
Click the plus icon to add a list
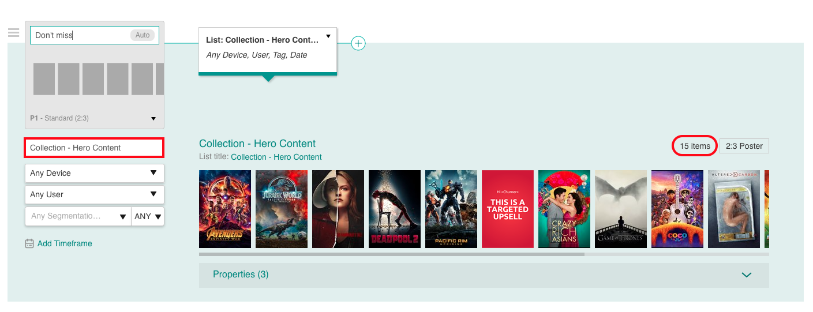358,43
